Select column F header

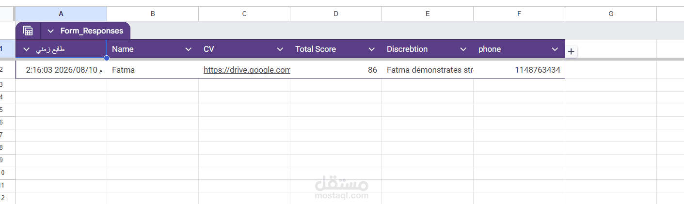tap(519, 14)
